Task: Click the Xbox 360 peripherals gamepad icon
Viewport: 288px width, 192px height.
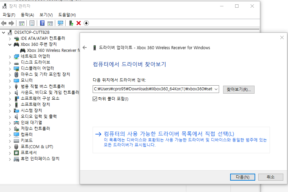Action: [x=16, y=44]
